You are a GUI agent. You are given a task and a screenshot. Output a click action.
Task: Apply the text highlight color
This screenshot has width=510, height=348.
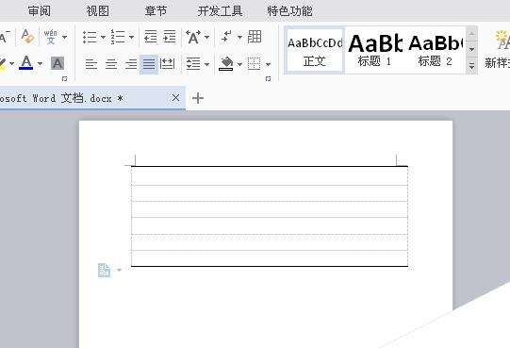(2, 64)
